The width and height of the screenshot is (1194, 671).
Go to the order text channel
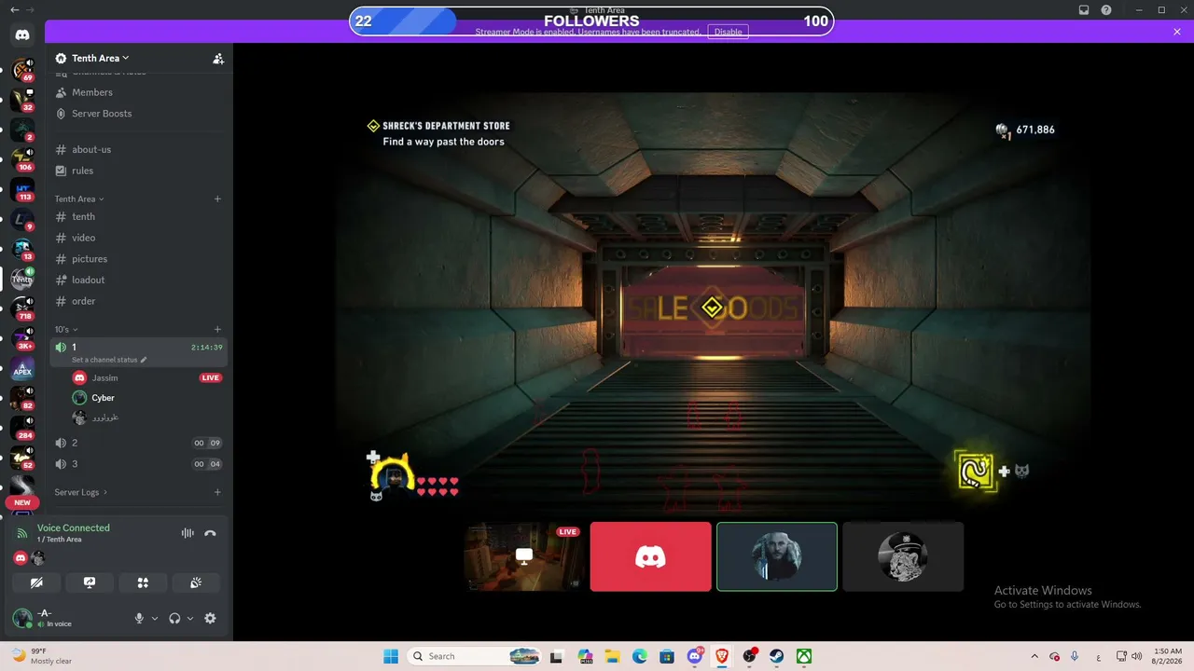point(138,301)
